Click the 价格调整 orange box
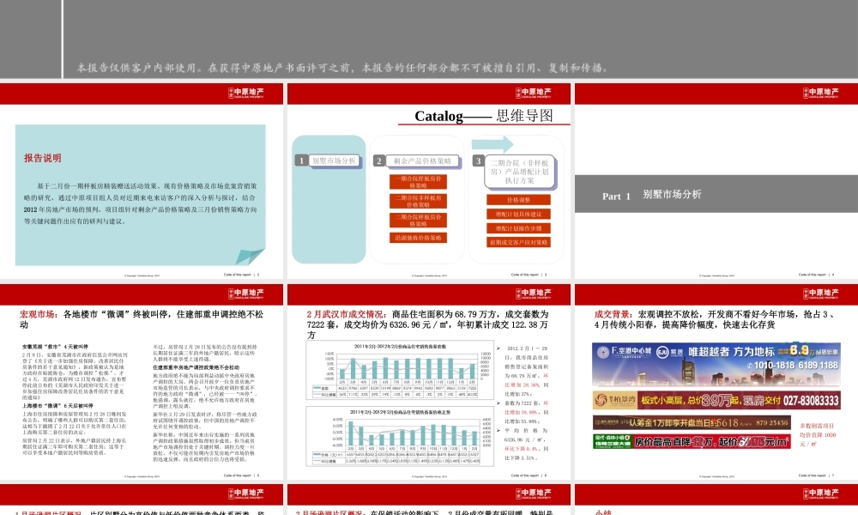The width and height of the screenshot is (858, 515). pos(518,200)
